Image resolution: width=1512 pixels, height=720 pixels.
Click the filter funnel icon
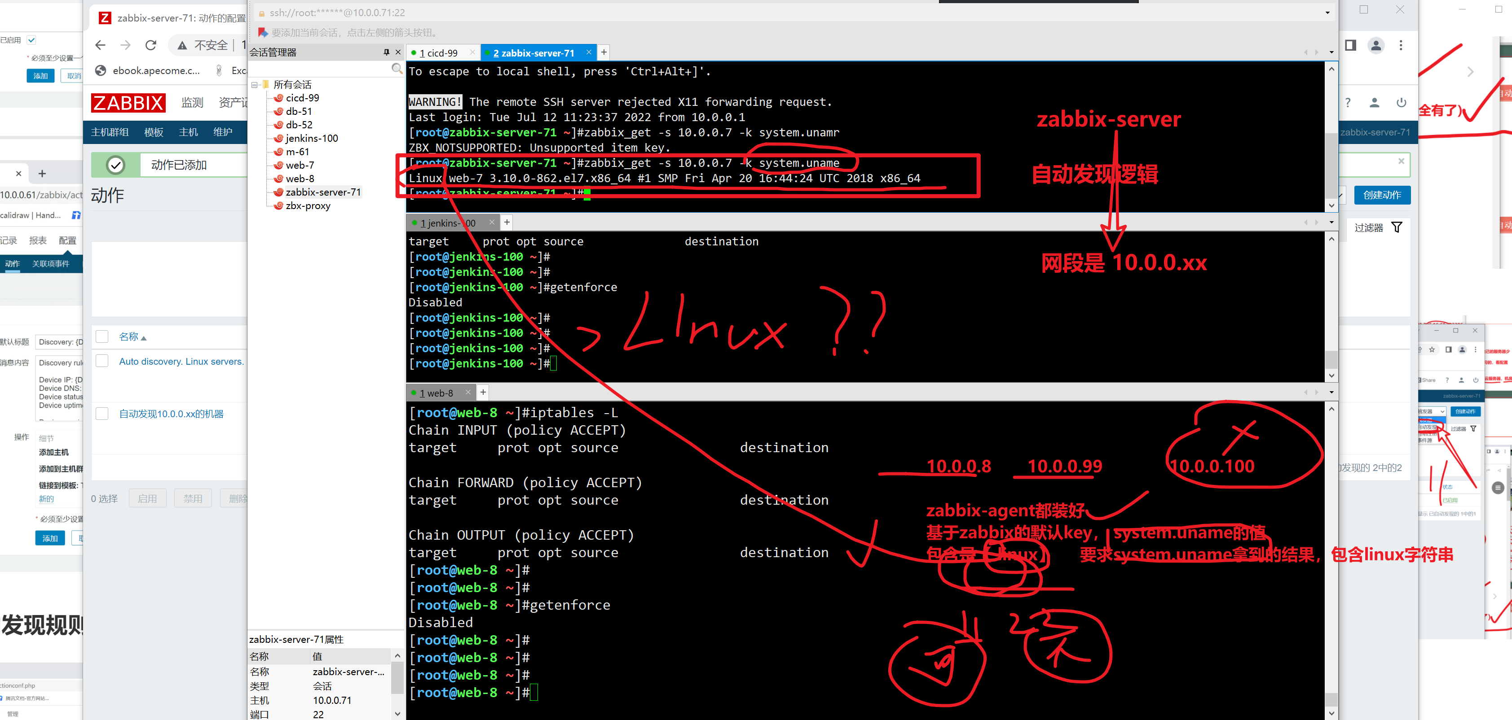tap(1397, 227)
